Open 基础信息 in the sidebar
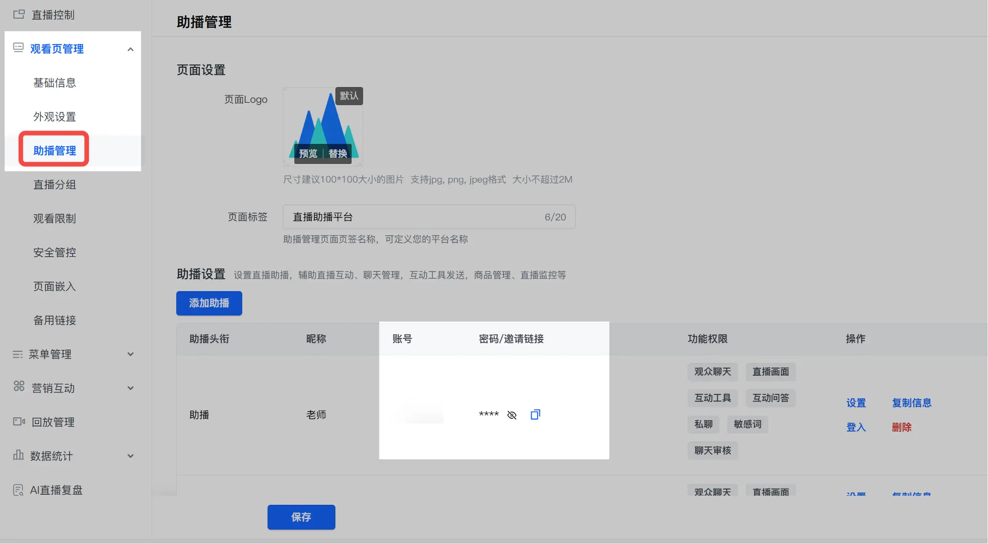This screenshot has width=988, height=544. click(54, 83)
